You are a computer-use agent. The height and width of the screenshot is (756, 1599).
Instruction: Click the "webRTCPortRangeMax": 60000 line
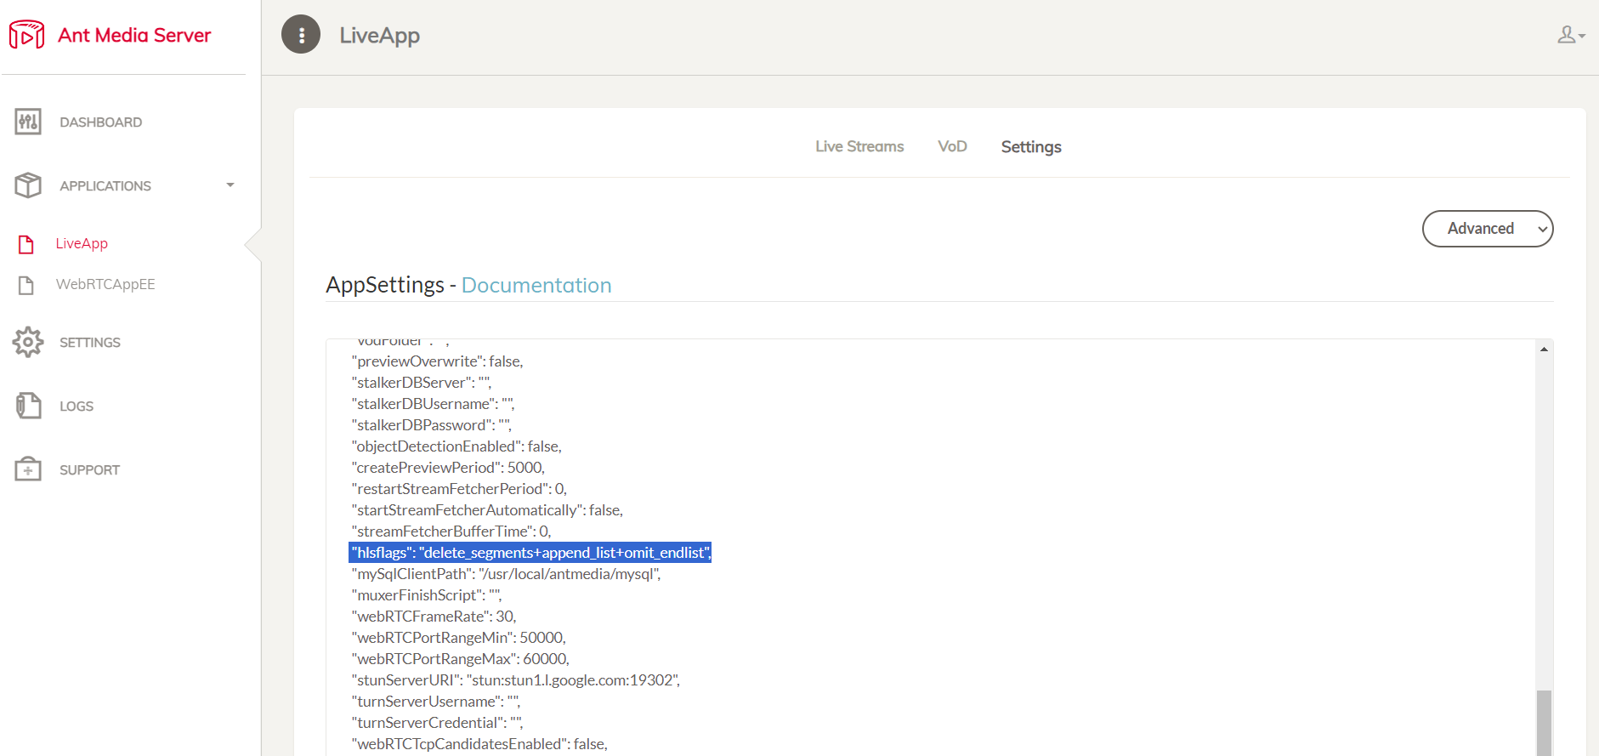[x=461, y=659]
